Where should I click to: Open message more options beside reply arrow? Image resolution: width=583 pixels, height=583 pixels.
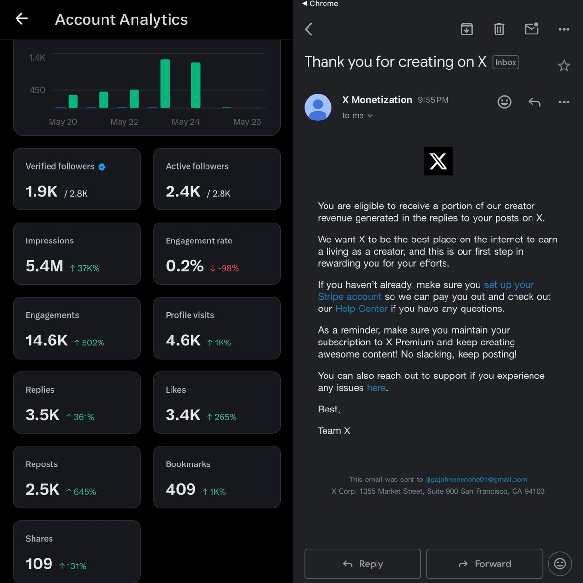[x=564, y=102]
